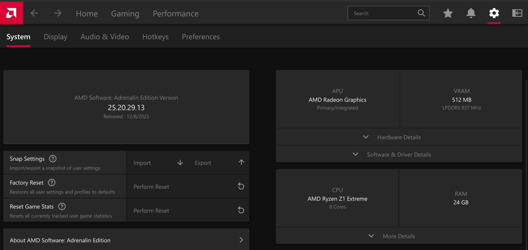Click the 512 MB VRAM value
Viewport: 528px width, 250px height.
pos(462,100)
